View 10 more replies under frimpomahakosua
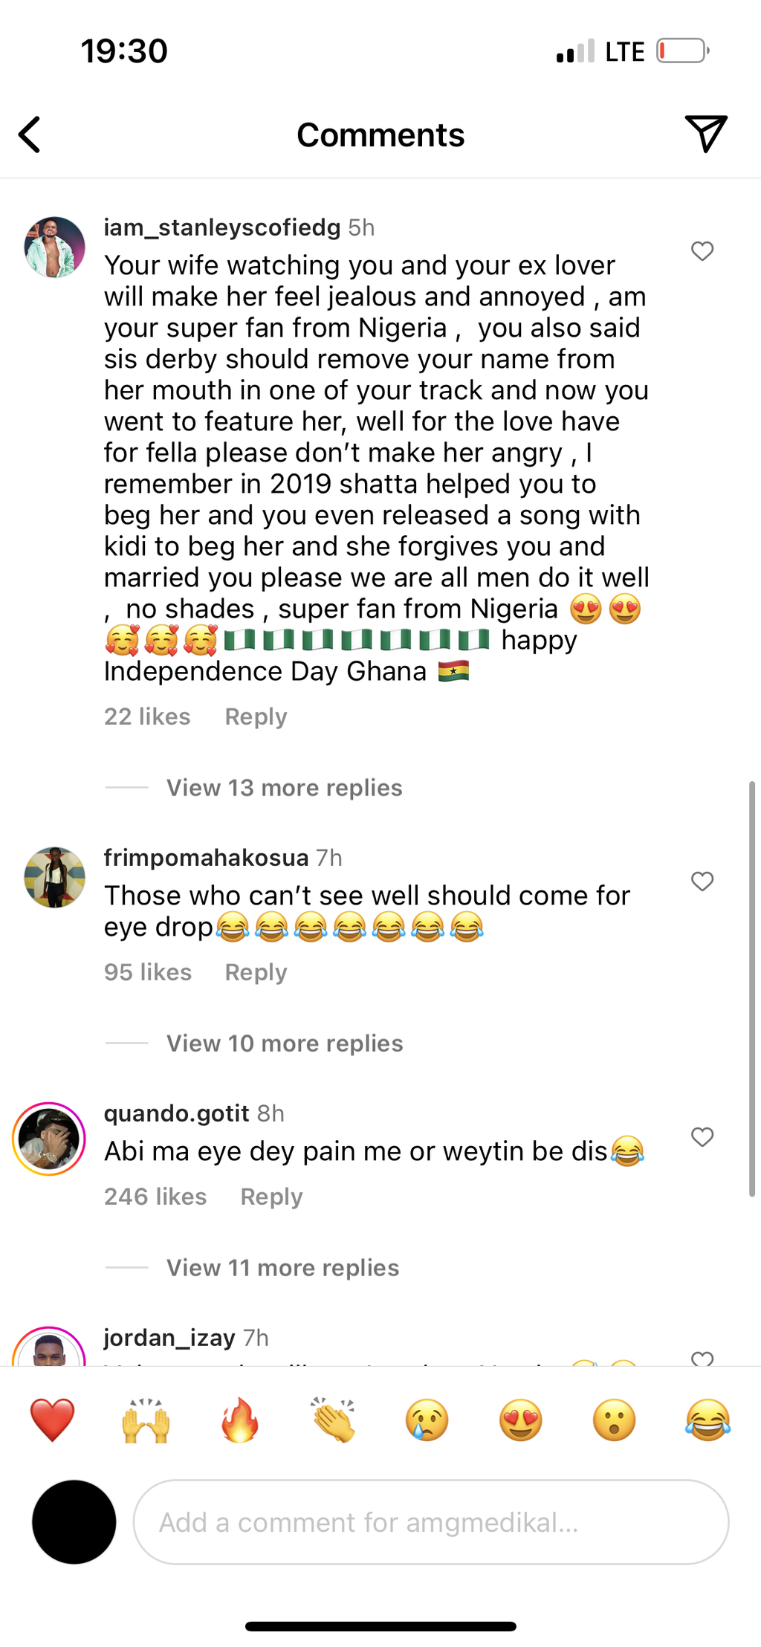The image size is (761, 1647). click(283, 1043)
